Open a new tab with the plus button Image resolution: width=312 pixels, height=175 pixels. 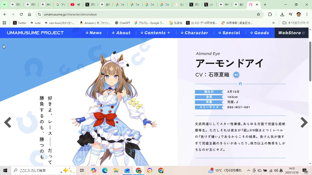click(265, 5)
